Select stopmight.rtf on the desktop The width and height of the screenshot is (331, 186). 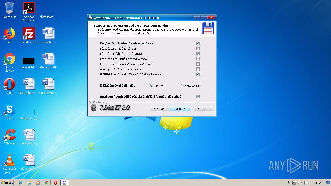pos(48,61)
